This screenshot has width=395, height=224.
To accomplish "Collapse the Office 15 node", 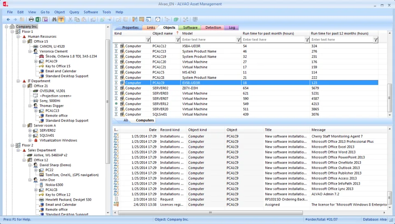I will click(24, 41).
